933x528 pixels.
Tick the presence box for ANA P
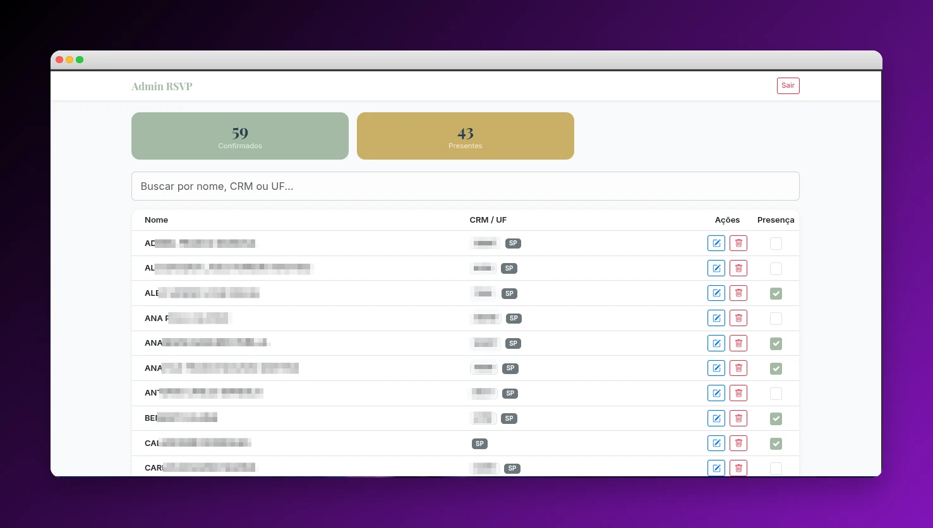coord(776,319)
